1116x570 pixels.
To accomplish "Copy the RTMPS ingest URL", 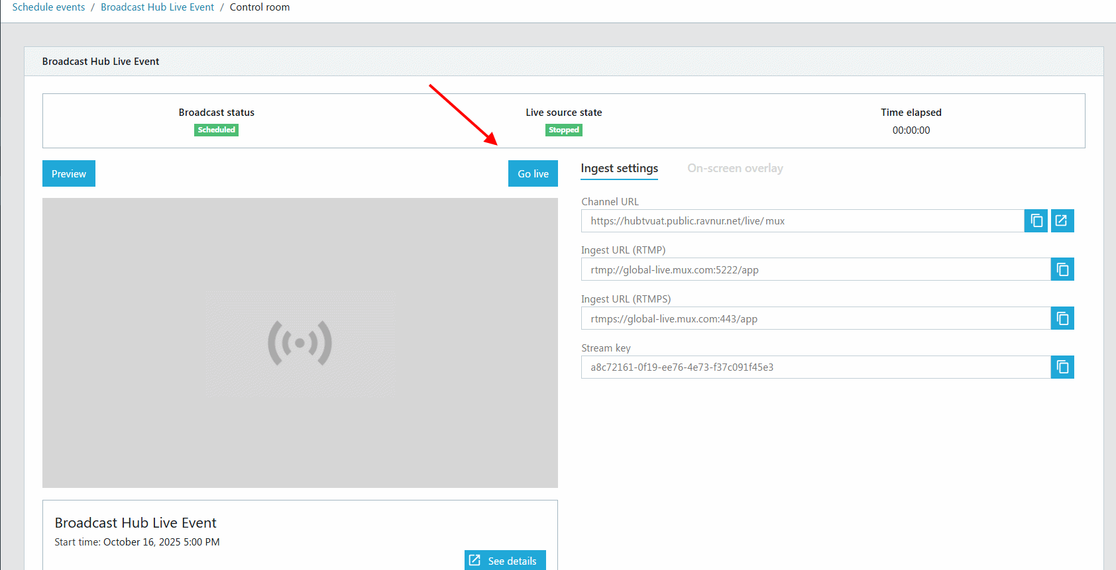I will point(1062,318).
